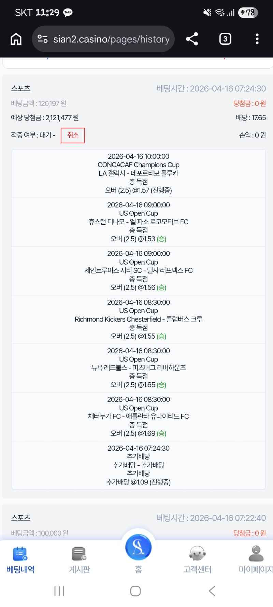Open the tab switcher showing 3 tabs

[x=225, y=39]
